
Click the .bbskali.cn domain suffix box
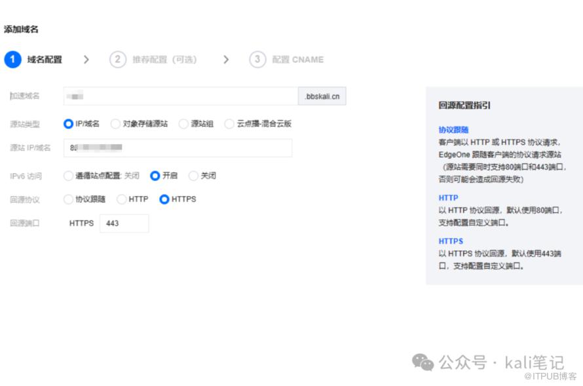tap(322, 96)
